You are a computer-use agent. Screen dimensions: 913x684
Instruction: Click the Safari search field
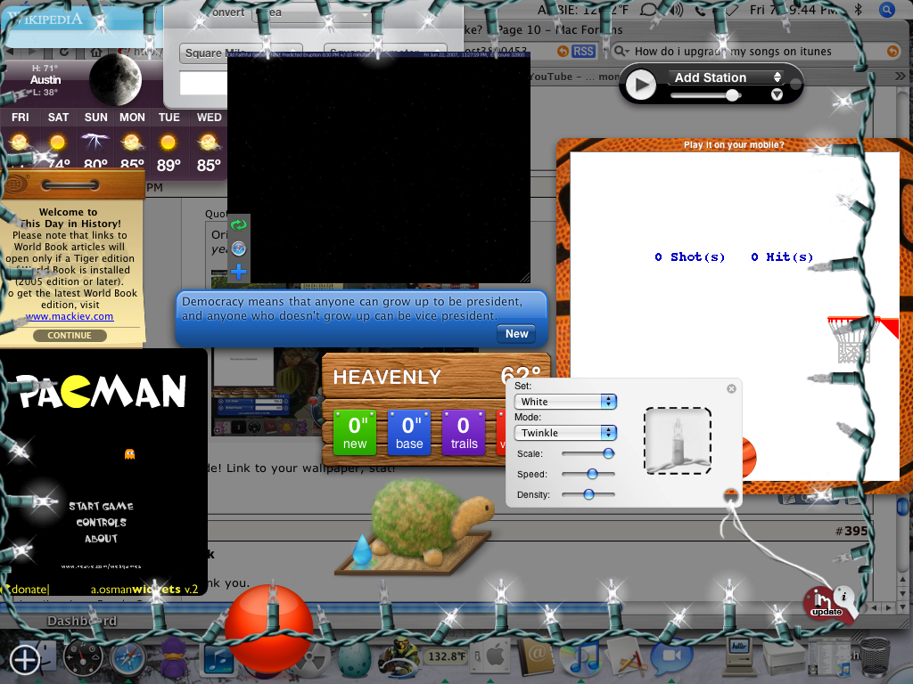pyautogui.click(x=755, y=51)
